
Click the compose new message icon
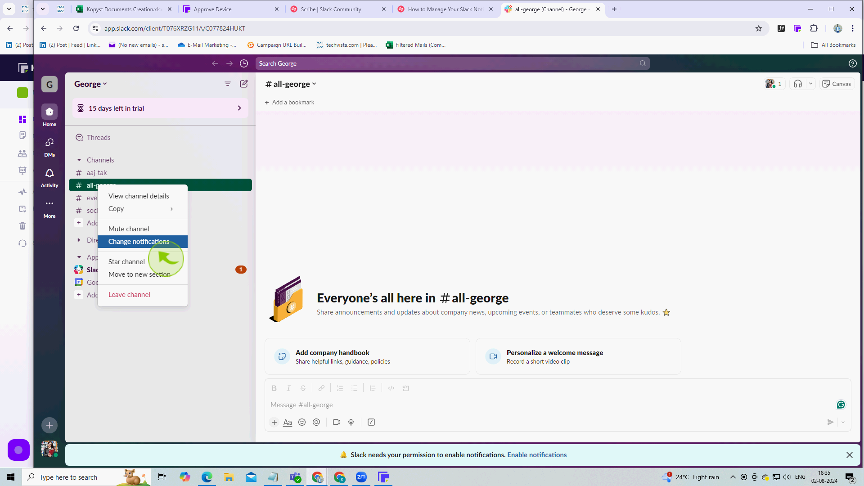click(x=244, y=84)
